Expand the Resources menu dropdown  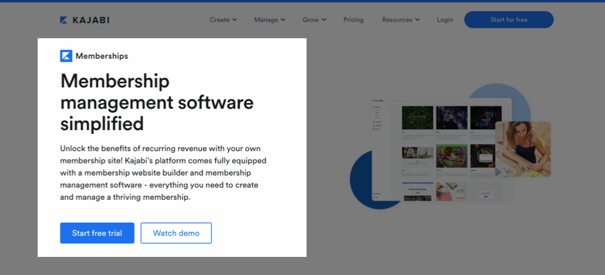coord(401,19)
